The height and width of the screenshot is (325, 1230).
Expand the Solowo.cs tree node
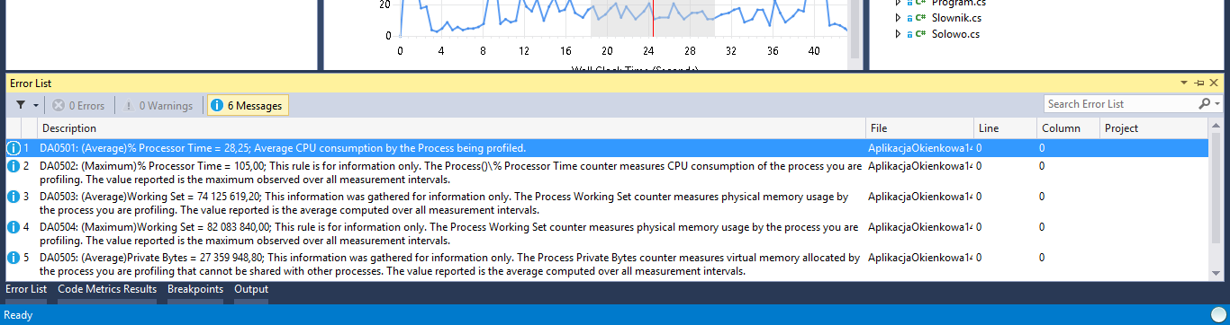pyautogui.click(x=898, y=34)
